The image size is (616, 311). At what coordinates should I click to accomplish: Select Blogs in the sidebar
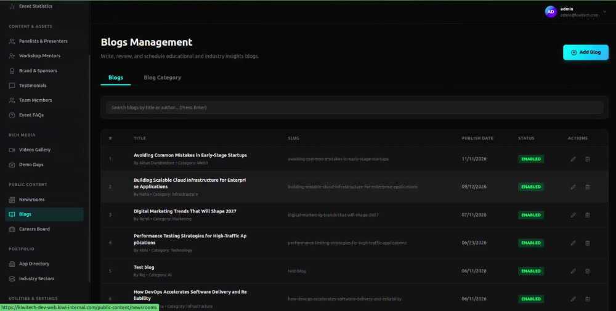click(x=44, y=214)
